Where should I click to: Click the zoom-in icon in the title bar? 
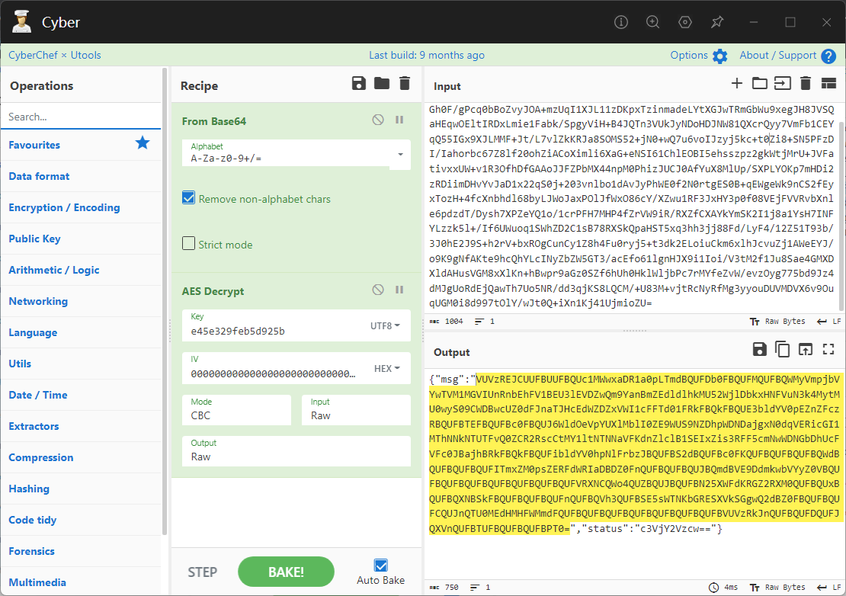tap(653, 22)
